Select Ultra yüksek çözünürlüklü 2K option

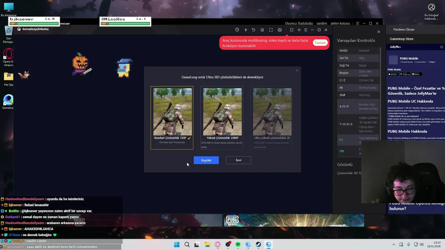[272, 118]
